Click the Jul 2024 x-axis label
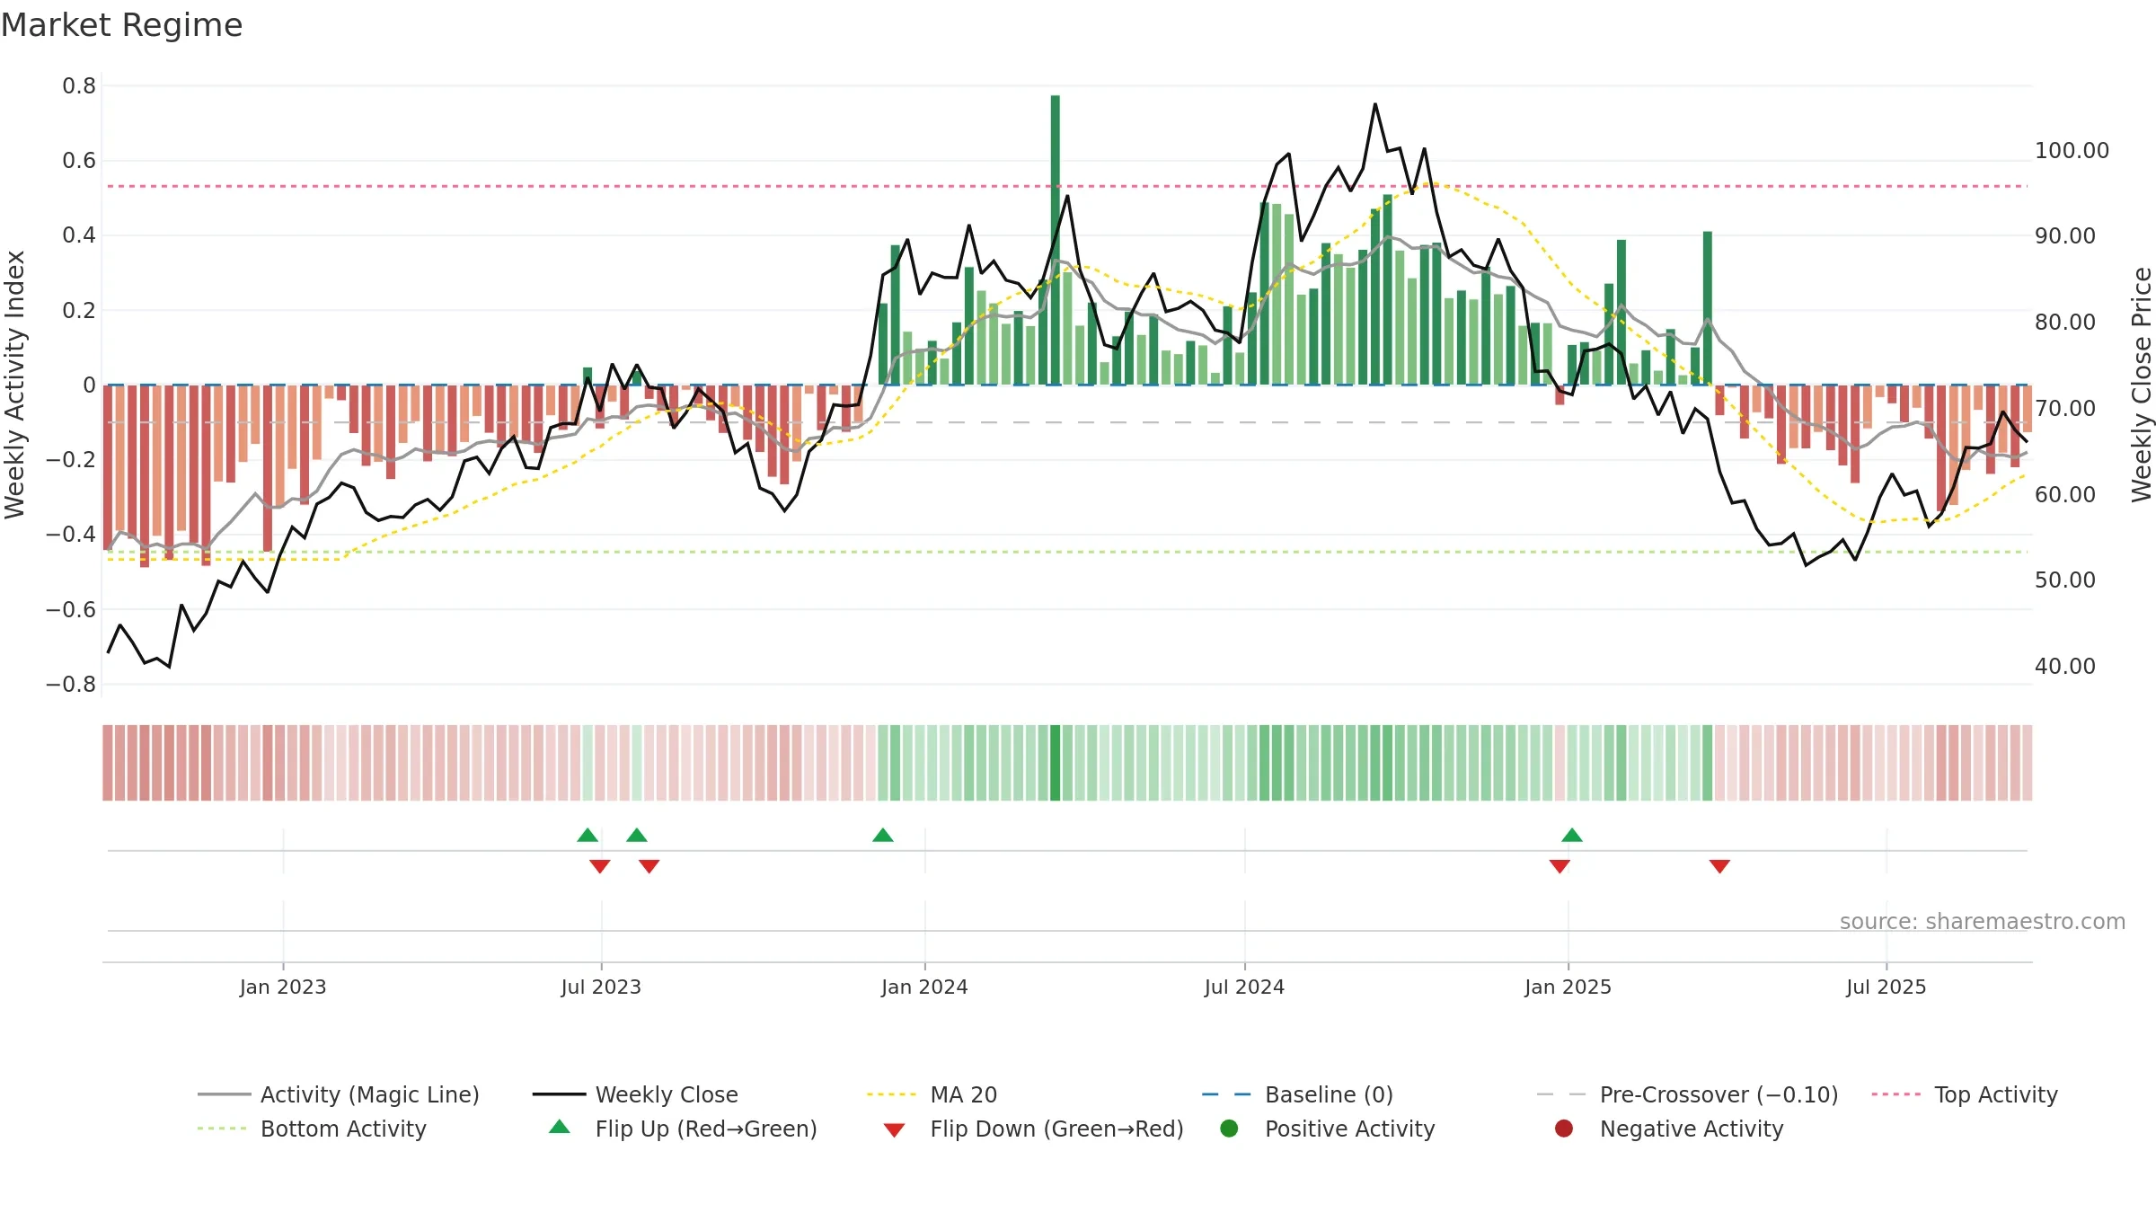Viewport: 2156px width, 1213px height. pos(1244,987)
